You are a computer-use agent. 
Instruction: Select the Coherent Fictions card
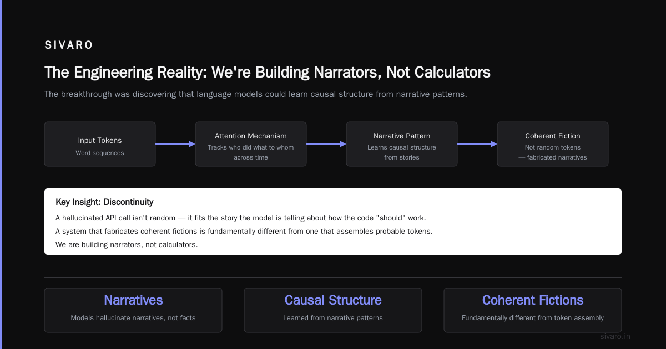(533, 310)
